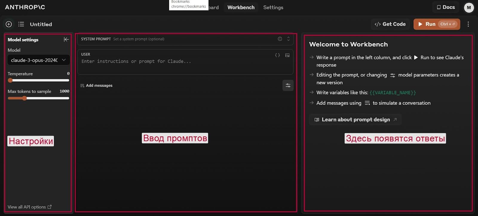The width and height of the screenshot is (478, 216).
Task: Switch to the Workbench tab
Action: [x=241, y=7]
